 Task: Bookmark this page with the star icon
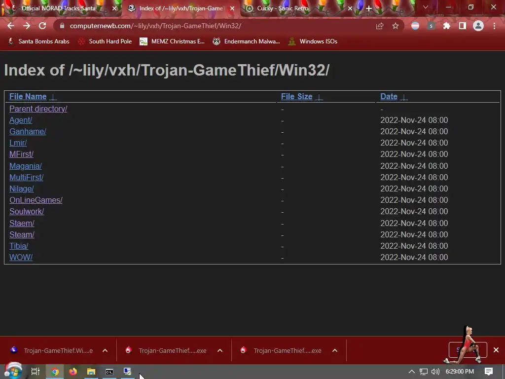point(396,26)
